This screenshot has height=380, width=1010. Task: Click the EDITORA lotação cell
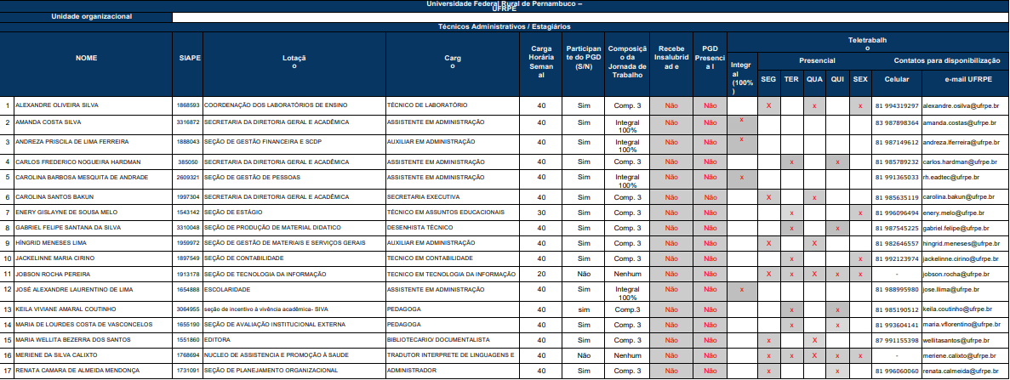coord(216,338)
